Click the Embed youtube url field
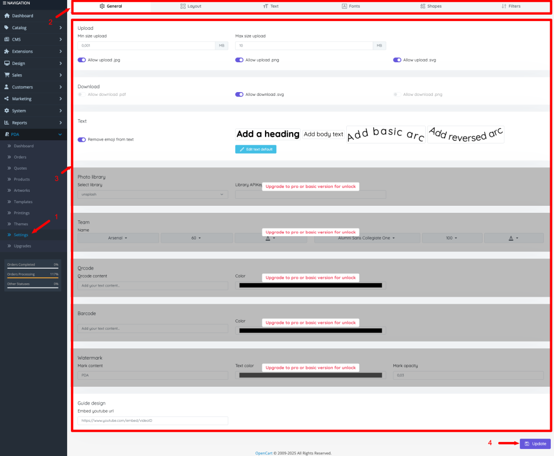Image resolution: width=554 pixels, height=456 pixels. coord(153,420)
